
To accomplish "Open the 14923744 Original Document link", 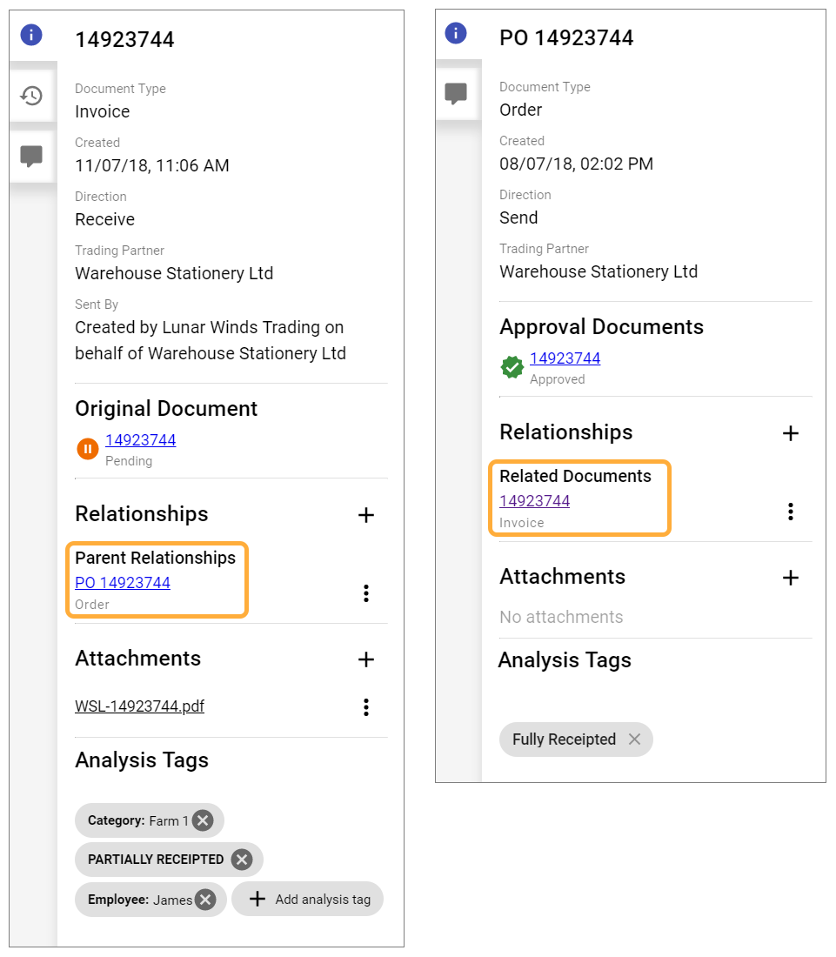I will (140, 440).
